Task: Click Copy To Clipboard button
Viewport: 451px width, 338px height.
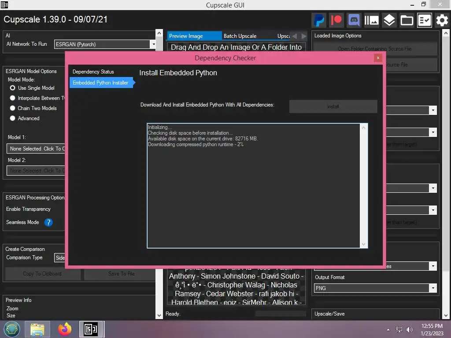Action: [x=42, y=274]
